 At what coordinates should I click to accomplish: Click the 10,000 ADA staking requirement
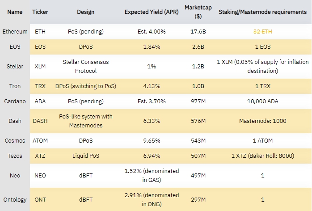(262, 101)
